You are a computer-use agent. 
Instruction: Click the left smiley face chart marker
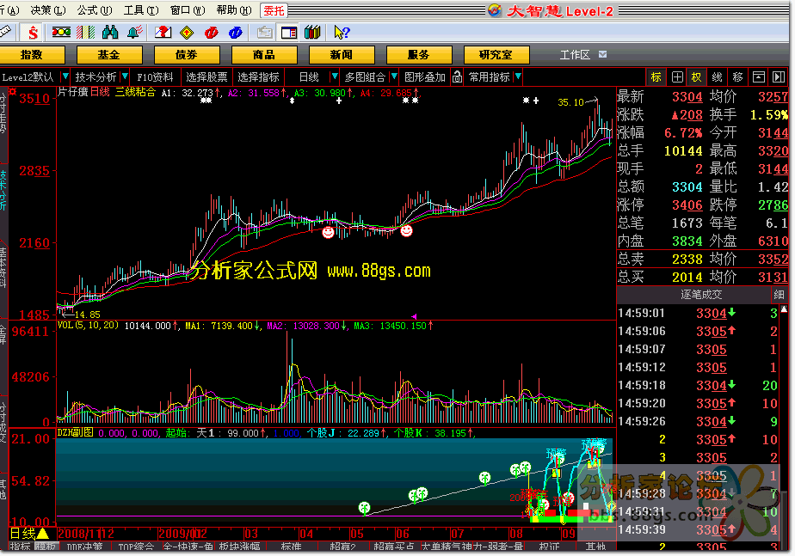329,232
